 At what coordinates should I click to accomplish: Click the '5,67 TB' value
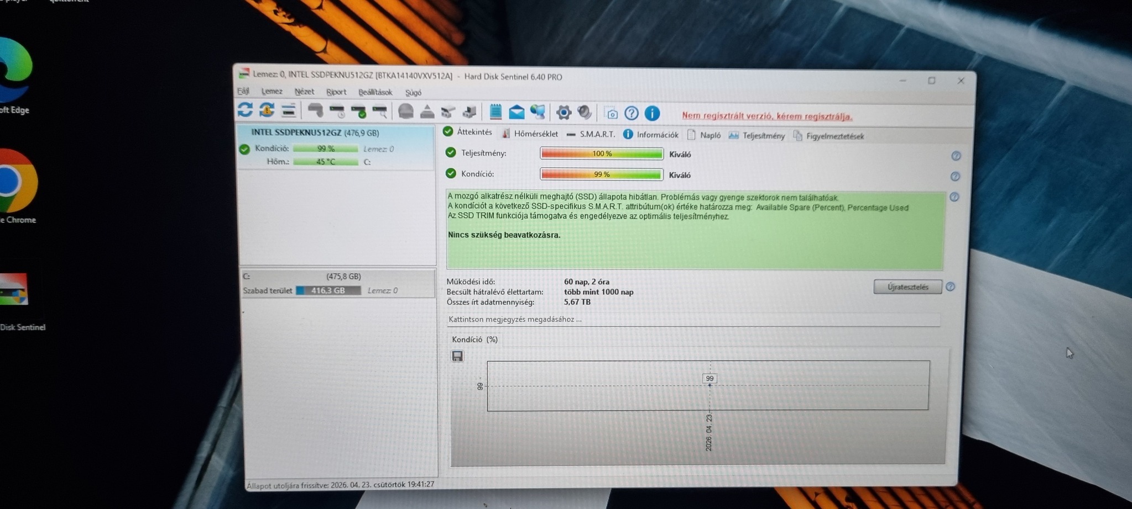coord(577,302)
